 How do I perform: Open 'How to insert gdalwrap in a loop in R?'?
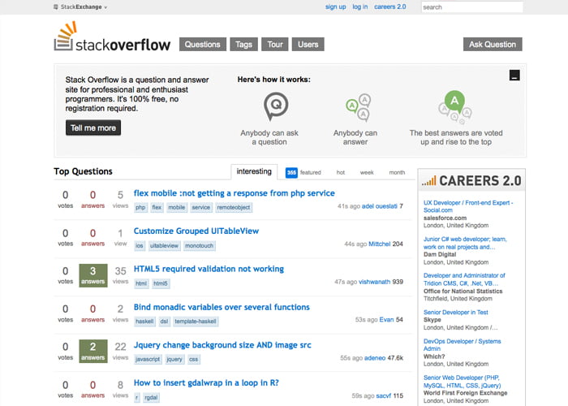point(206,382)
